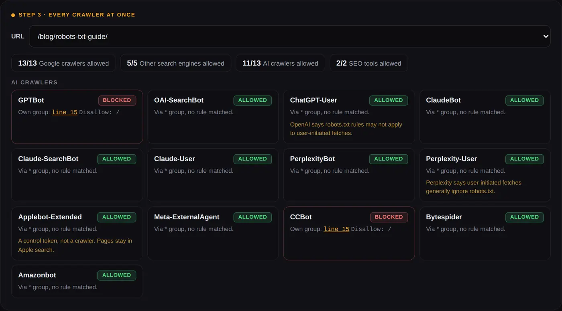Click the 'A control token, not a crawler' note
Viewport: 562px width, 311px height.
click(75, 245)
